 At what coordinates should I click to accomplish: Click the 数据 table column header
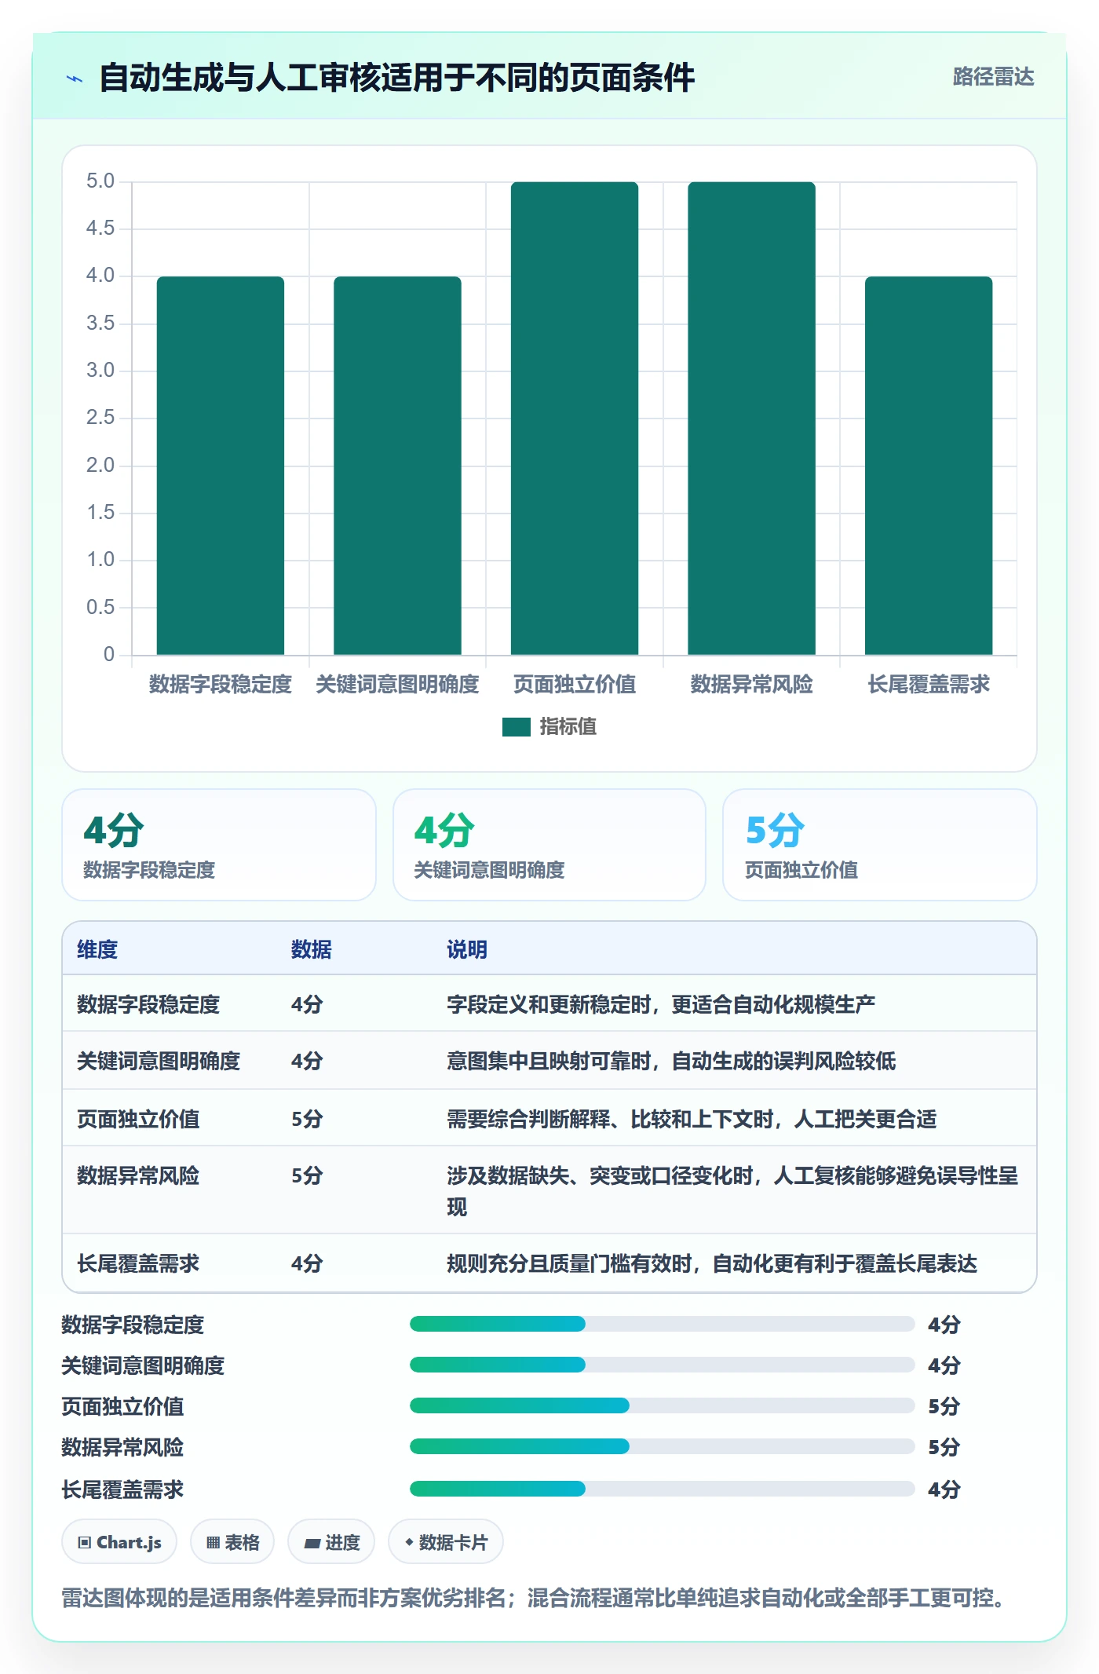point(312,950)
